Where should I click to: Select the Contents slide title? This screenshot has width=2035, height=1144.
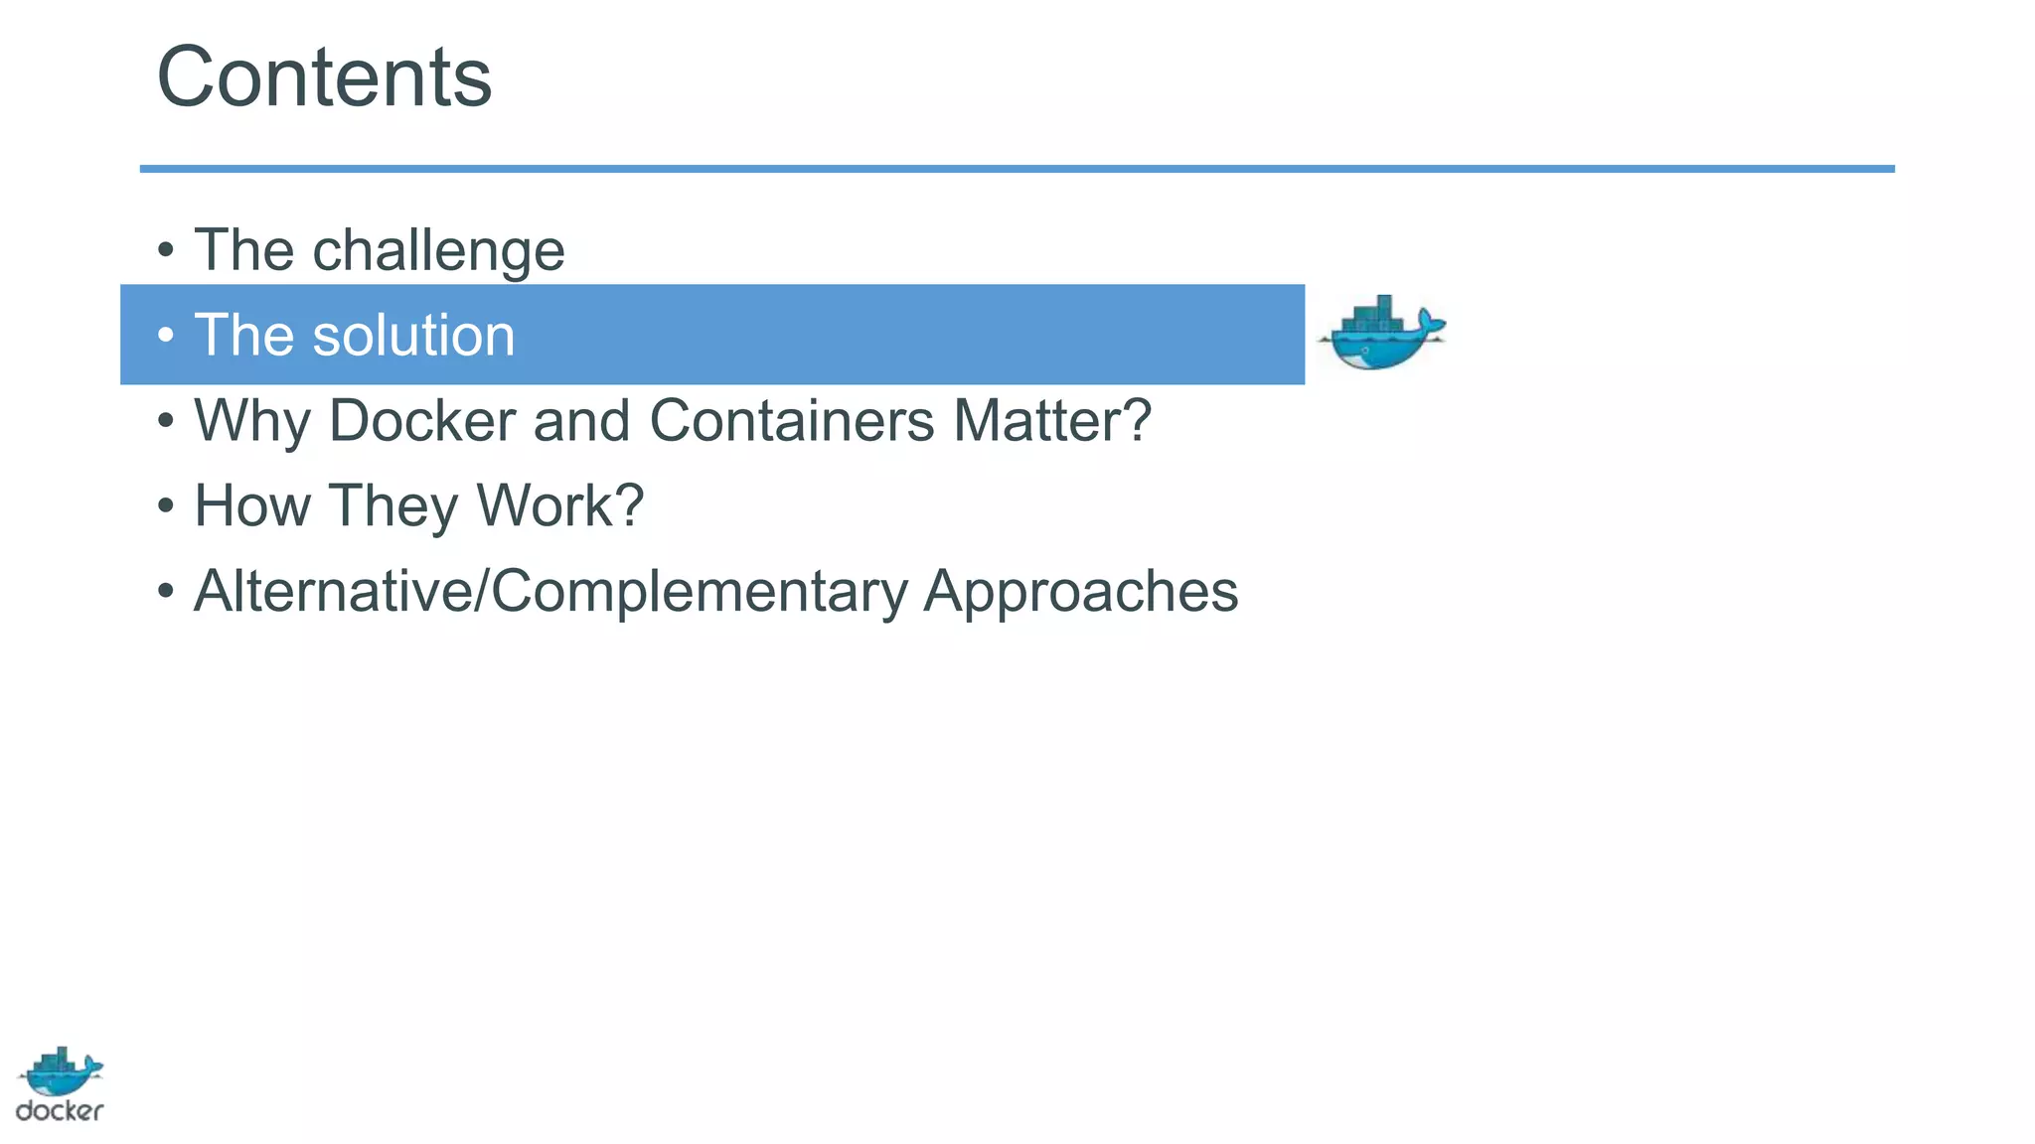324,77
